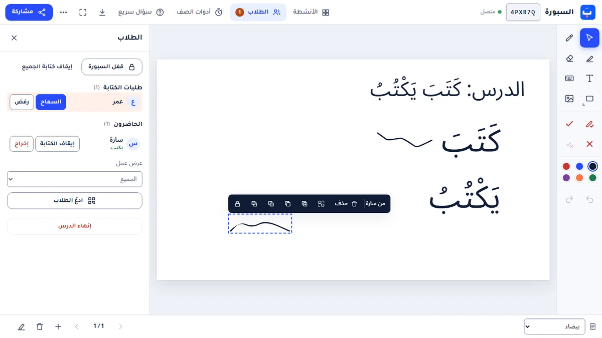602x338 pixels.
Task: Remove Sara with إخراج button
Action: pos(22,144)
